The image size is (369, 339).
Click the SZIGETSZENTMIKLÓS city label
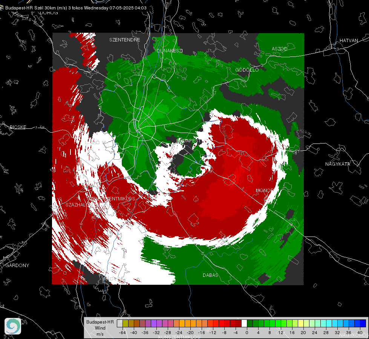point(111,199)
